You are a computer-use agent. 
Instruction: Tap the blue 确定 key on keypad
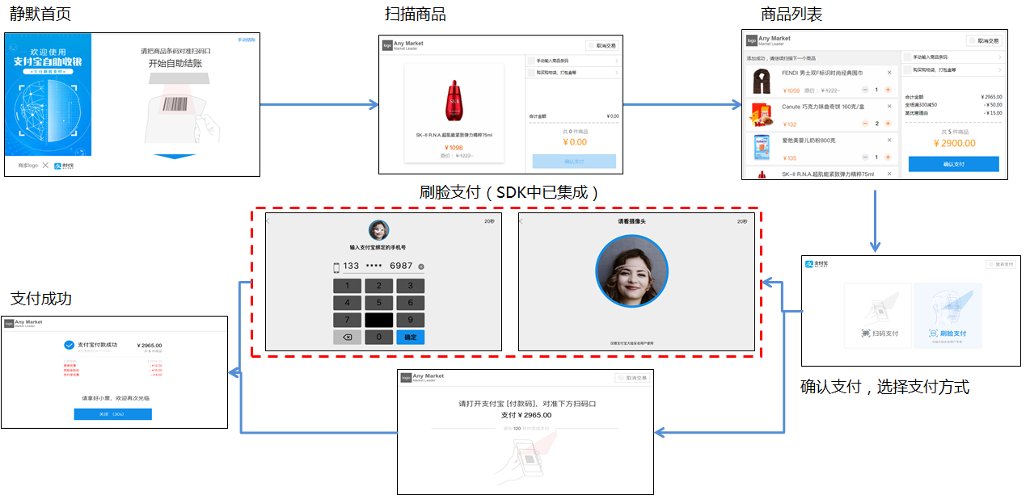point(410,338)
